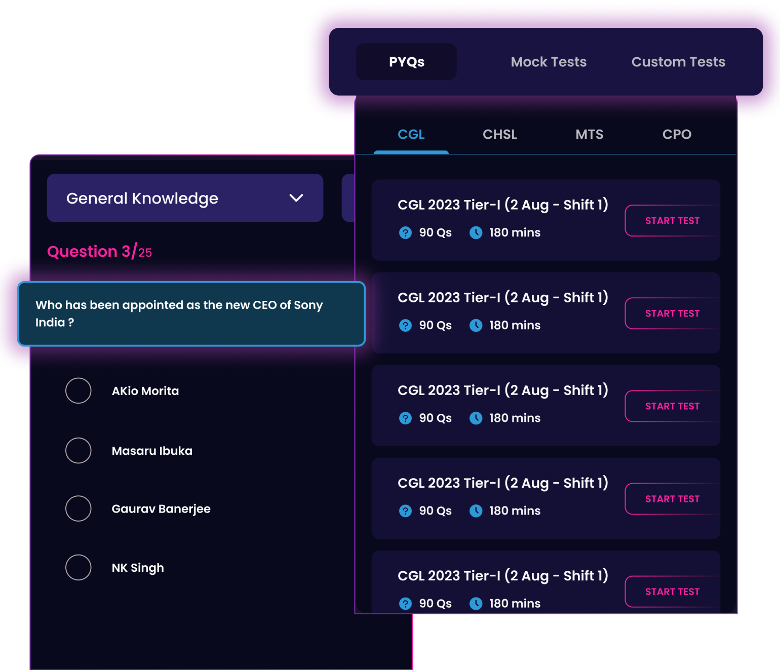
Task: Select the AKio Morita answer option
Action: [79, 390]
